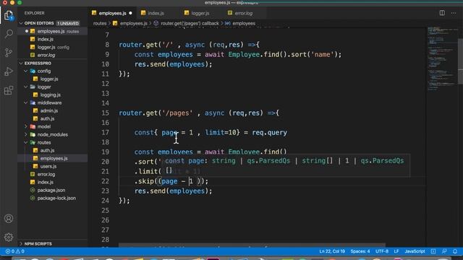Open logger.js inside config folder
This screenshot has height=260, width=463.
(53, 79)
